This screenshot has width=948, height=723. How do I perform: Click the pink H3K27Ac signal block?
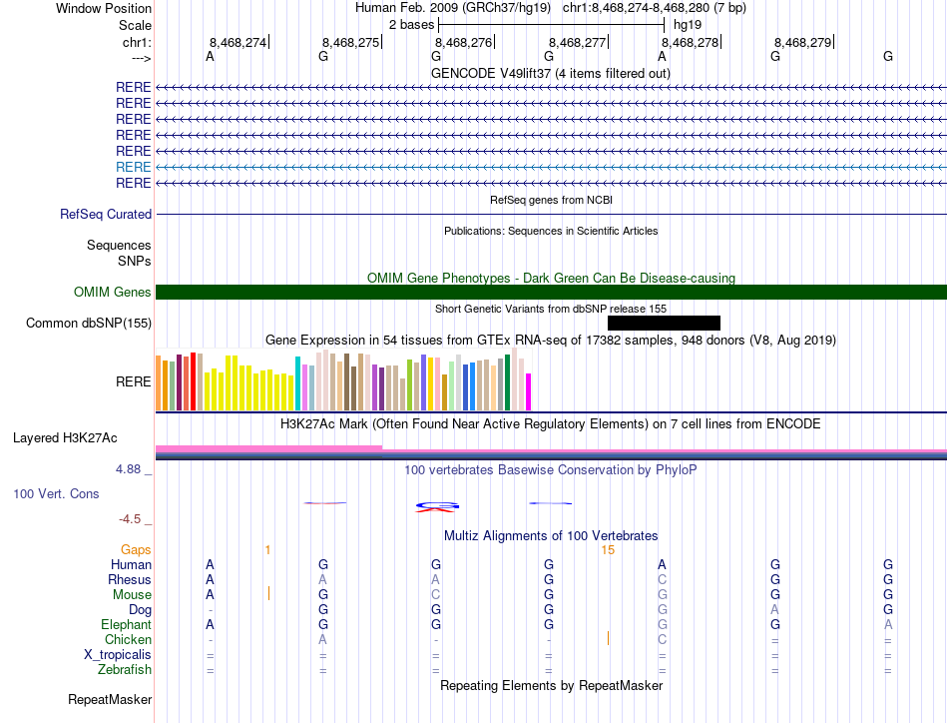pos(269,448)
